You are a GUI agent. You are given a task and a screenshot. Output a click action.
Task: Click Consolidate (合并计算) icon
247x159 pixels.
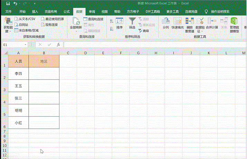[212, 21]
